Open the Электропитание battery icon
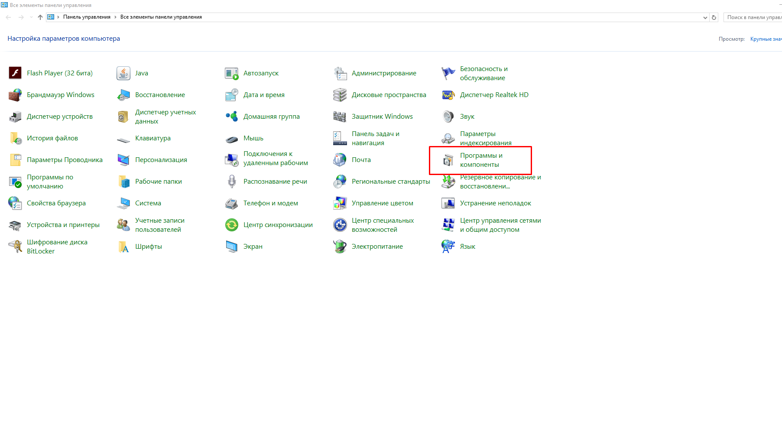This screenshot has height=435, width=782. coord(340,247)
